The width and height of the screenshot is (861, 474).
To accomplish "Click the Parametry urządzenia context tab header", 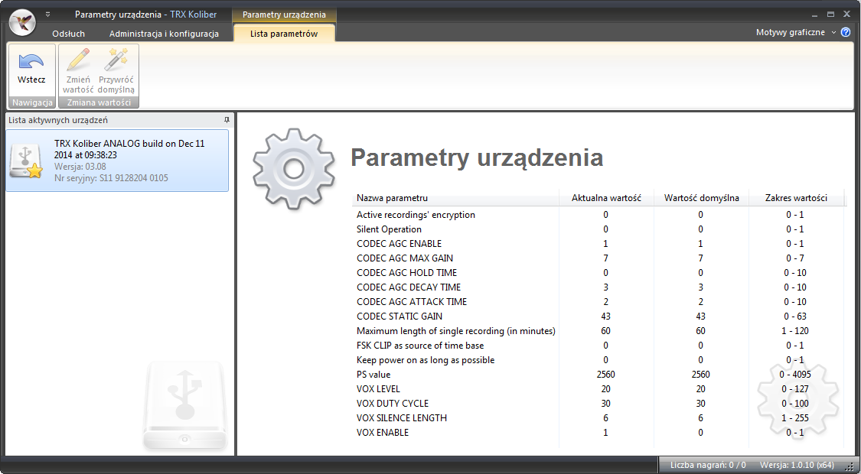I will tap(284, 15).
